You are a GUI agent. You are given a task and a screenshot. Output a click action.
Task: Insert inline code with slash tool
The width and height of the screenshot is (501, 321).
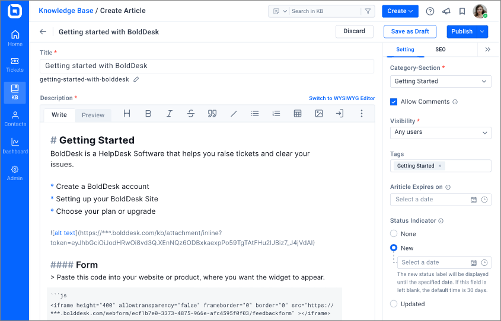(234, 114)
